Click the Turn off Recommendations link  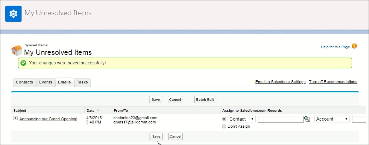coord(333,82)
